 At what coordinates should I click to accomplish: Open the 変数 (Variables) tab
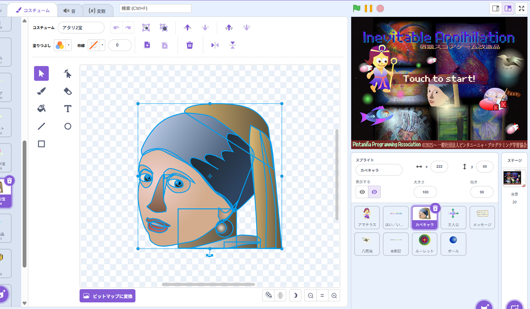click(x=97, y=11)
